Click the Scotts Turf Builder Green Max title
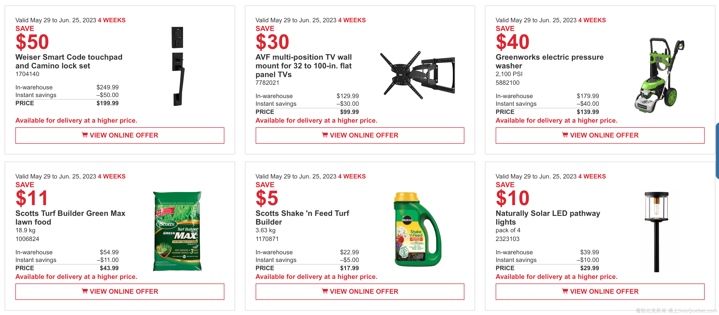The image size is (719, 315). click(x=70, y=217)
